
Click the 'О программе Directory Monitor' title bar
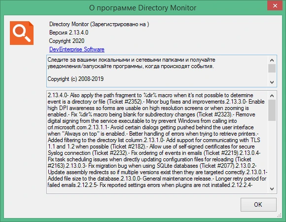(143, 8)
